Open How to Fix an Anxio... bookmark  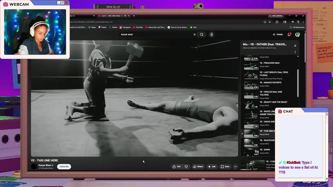click(177, 27)
